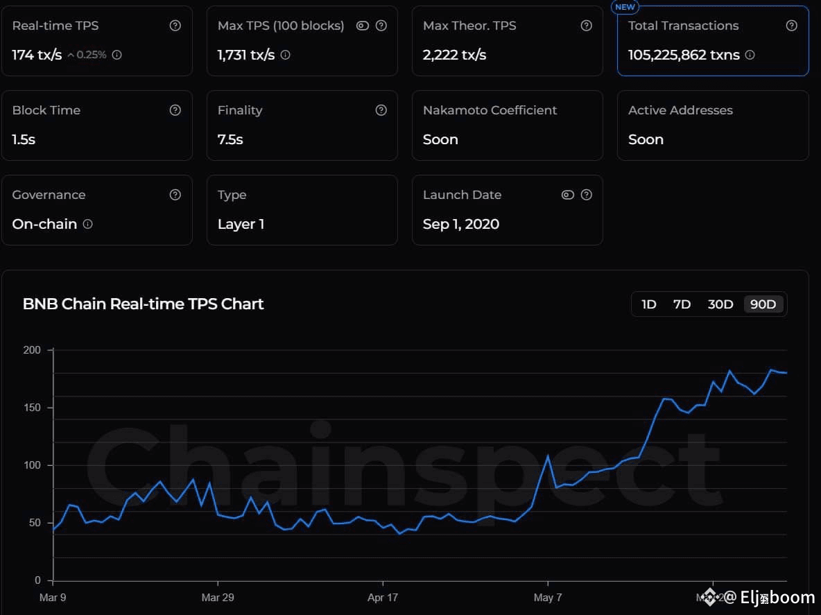Click the Launch Date help icon

point(586,195)
